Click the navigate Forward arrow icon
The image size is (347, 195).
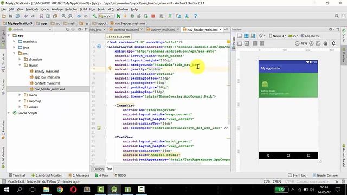point(86,16)
